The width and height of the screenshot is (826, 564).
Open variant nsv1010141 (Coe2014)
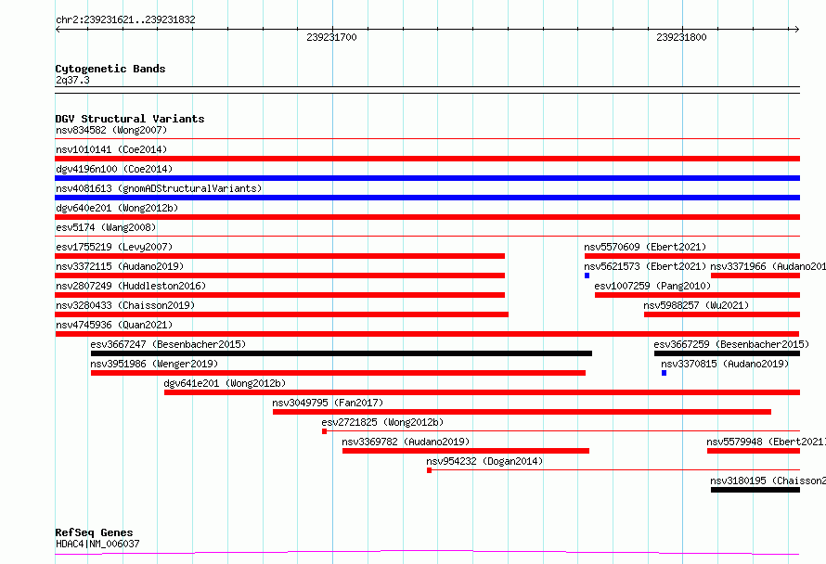(111, 149)
